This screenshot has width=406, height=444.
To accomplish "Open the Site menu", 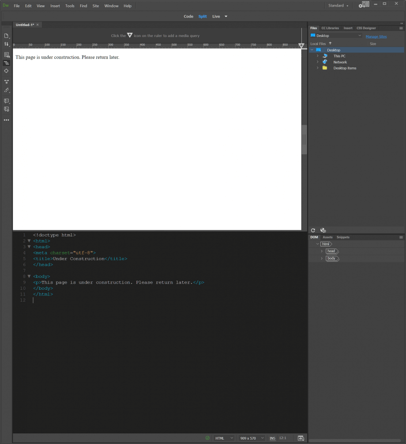I will click(x=95, y=6).
